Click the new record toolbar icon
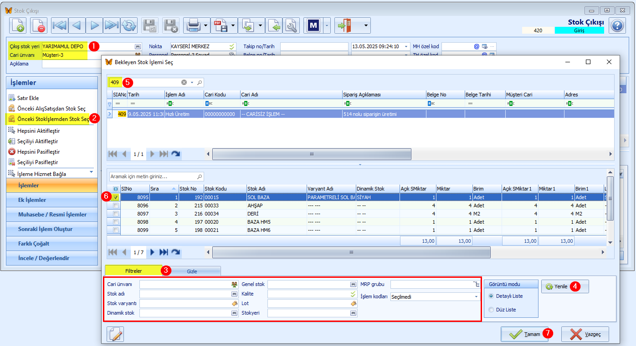Screen dimensions: 636x346 click(18, 25)
